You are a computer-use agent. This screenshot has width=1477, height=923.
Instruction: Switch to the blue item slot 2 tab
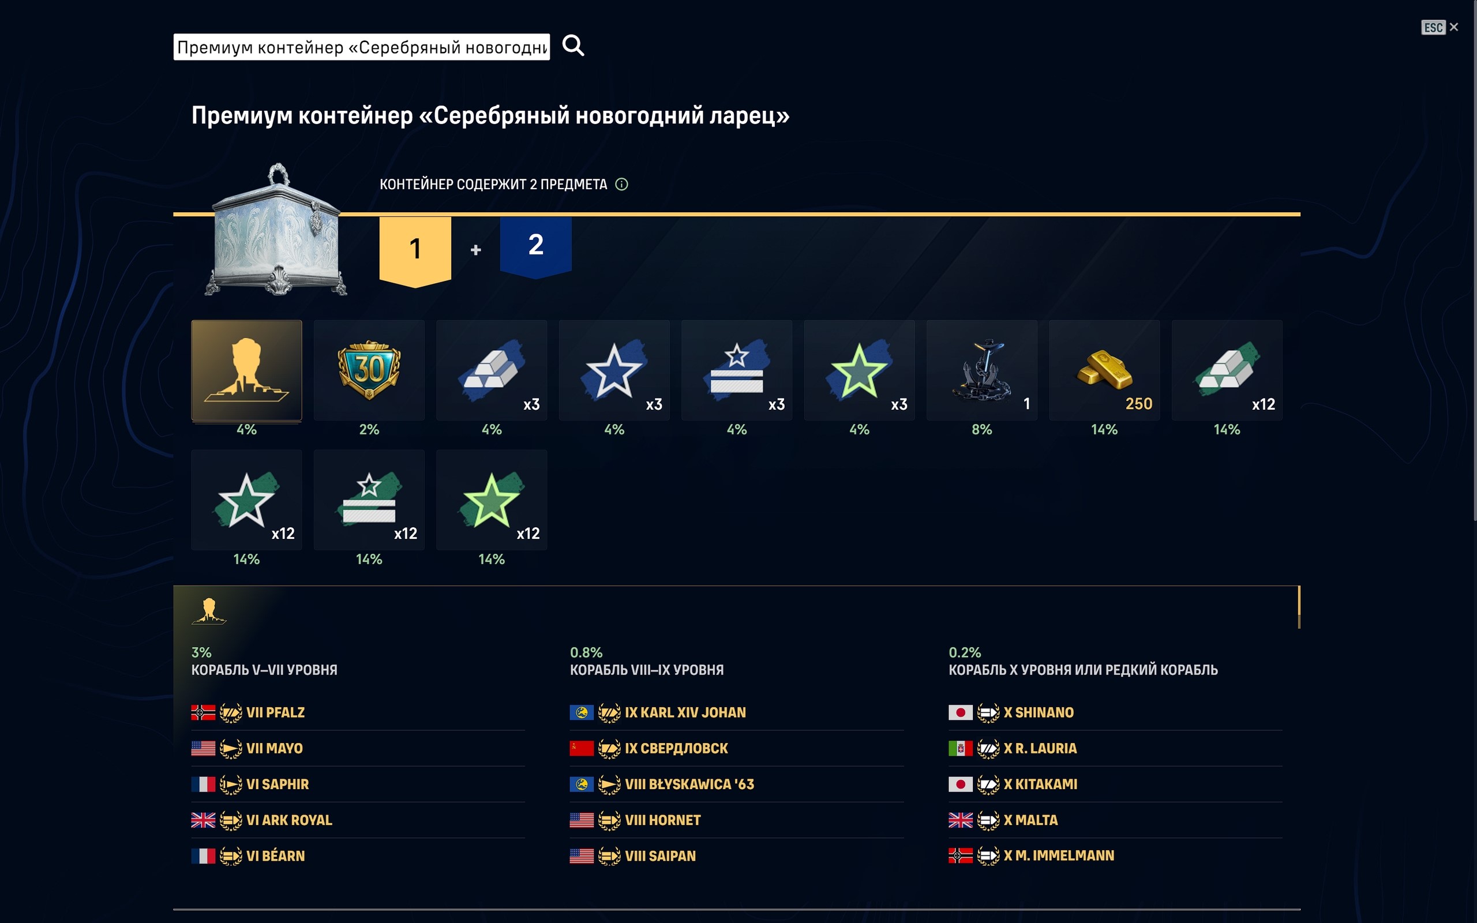[535, 245]
